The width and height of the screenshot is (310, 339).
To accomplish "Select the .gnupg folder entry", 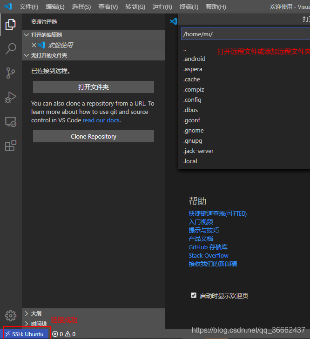I will tap(244, 141).
